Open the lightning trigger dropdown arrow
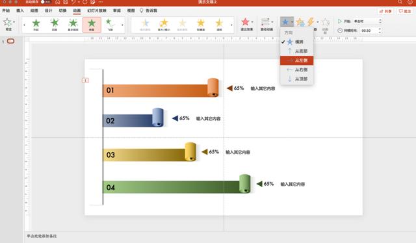 point(318,22)
